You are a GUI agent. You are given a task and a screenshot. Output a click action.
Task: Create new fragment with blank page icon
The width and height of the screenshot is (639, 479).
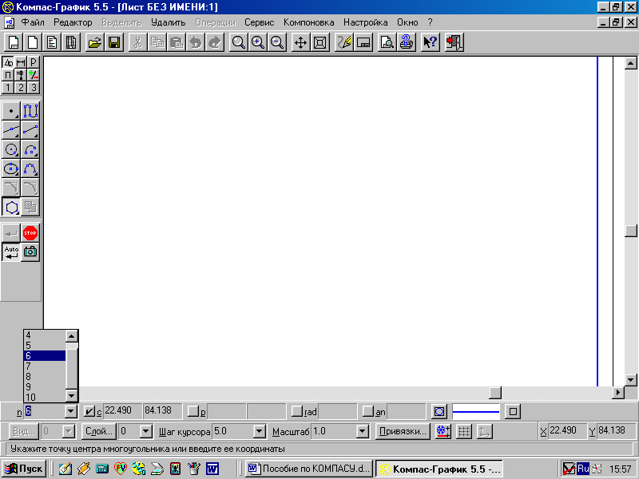coord(32,42)
